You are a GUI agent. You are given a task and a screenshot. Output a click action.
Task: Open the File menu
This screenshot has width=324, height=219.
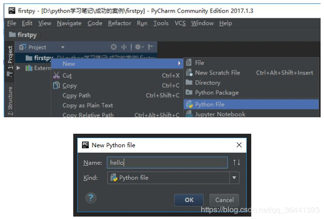[12, 23]
